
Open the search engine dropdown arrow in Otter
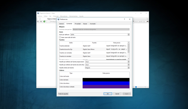(x=133, y=22)
